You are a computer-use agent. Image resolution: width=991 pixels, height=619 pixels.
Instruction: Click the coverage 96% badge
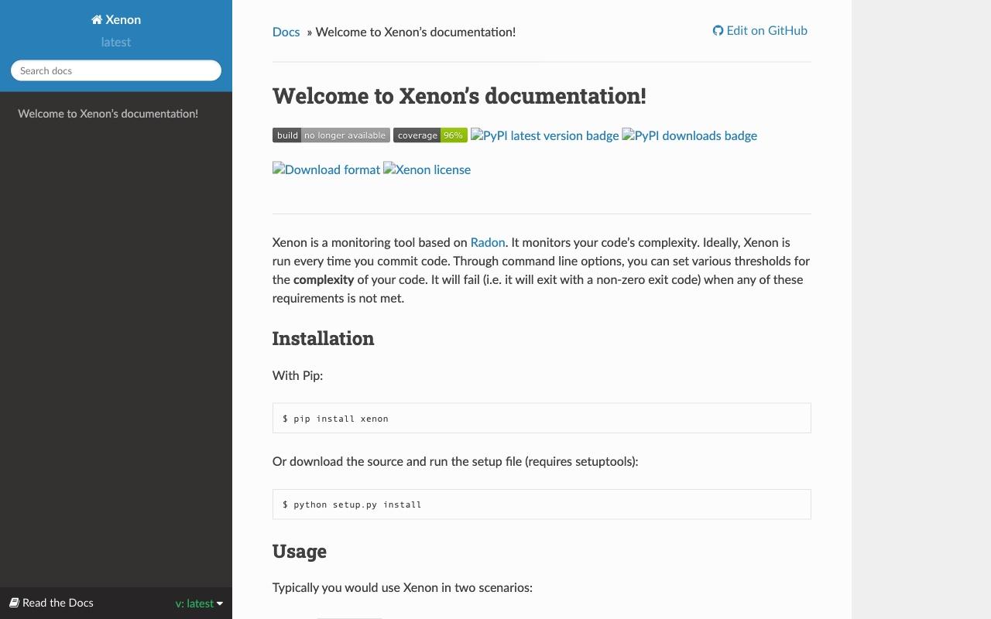tap(430, 135)
